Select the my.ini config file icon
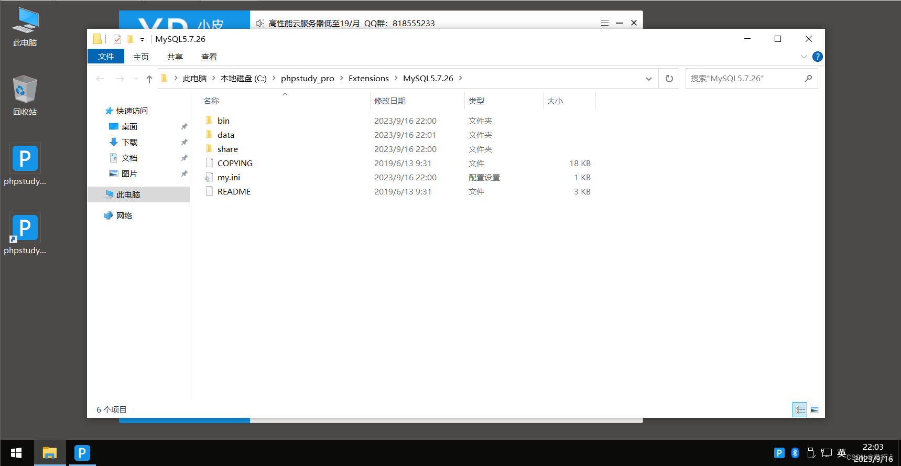This screenshot has width=901, height=466. coord(209,177)
